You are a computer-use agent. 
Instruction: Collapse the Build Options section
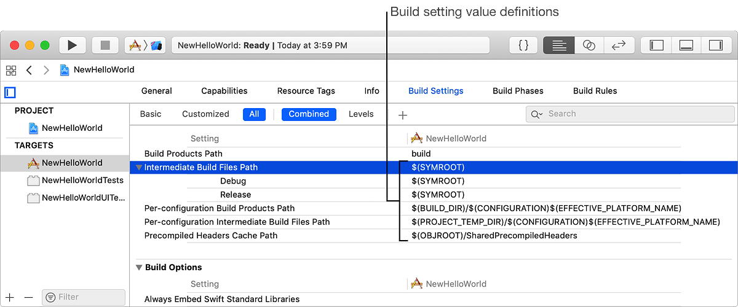coord(139,268)
